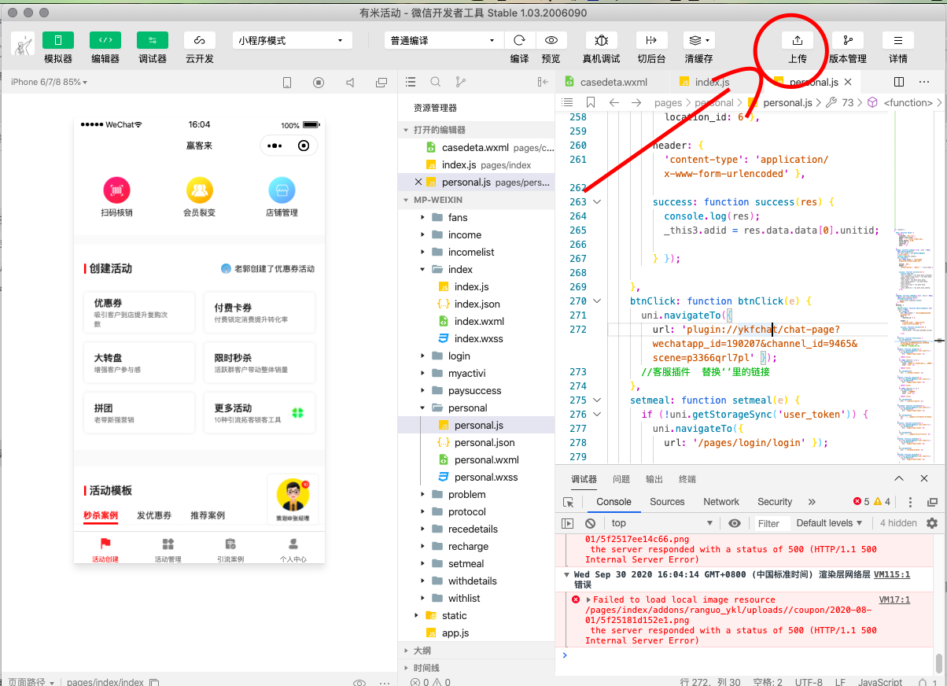Expand the fans folder
Viewport: 947px width, 686px height.
[476, 217]
